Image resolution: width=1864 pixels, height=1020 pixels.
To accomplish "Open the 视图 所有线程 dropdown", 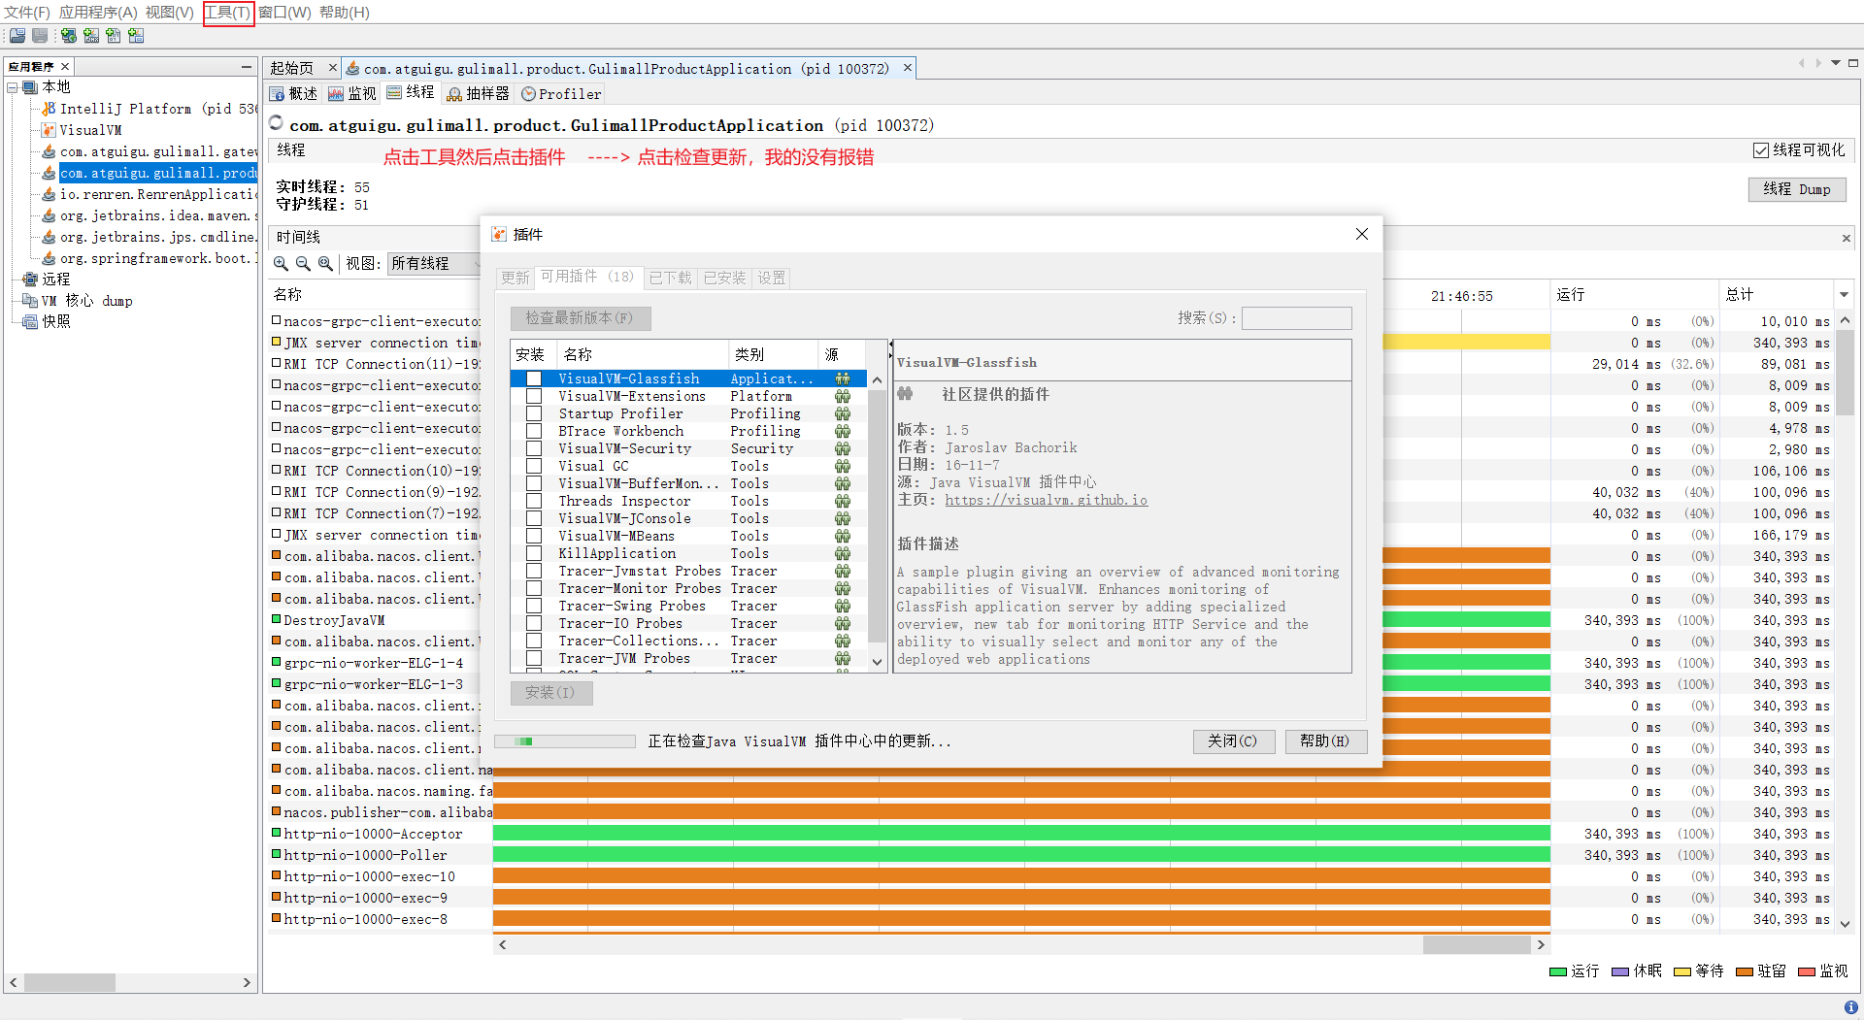I will [x=435, y=263].
